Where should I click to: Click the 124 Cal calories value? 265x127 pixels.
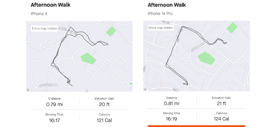[221, 119]
